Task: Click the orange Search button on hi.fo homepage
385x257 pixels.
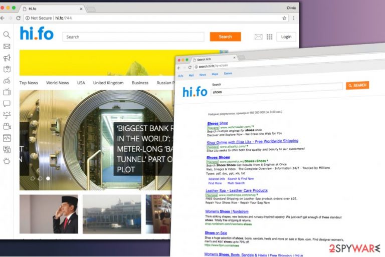Action: coord(225,37)
